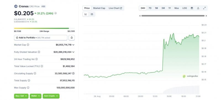Screen dimensions: 221x100
Task: Select the 1Y time range
Action: point(170,8)
